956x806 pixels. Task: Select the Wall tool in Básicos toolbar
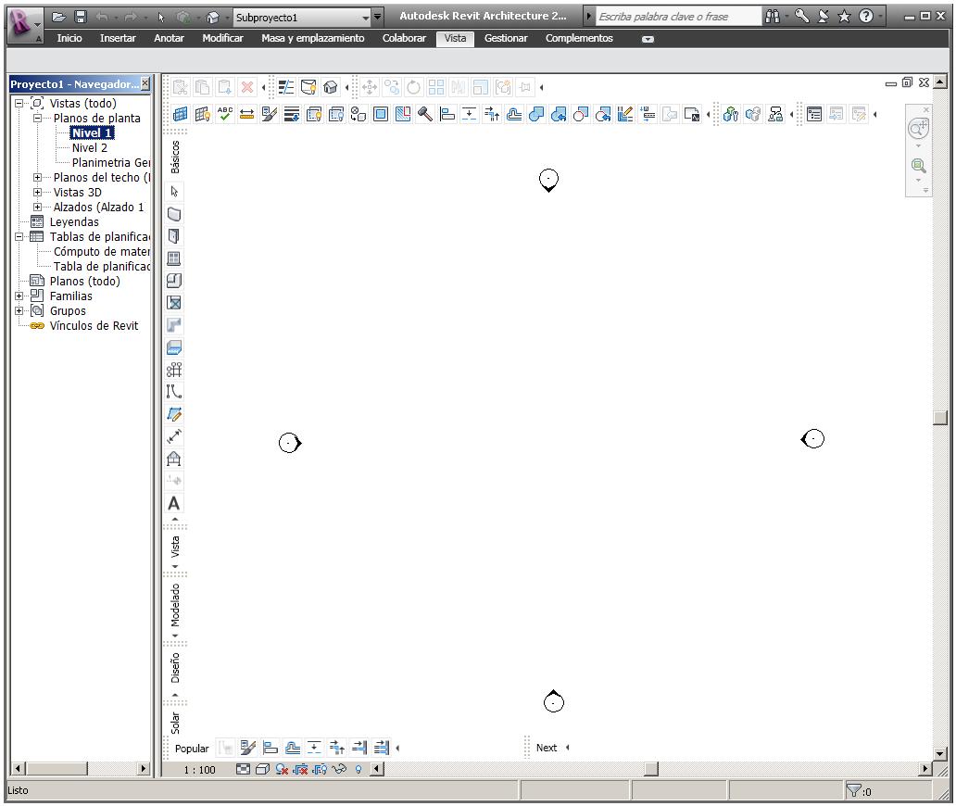click(x=173, y=214)
